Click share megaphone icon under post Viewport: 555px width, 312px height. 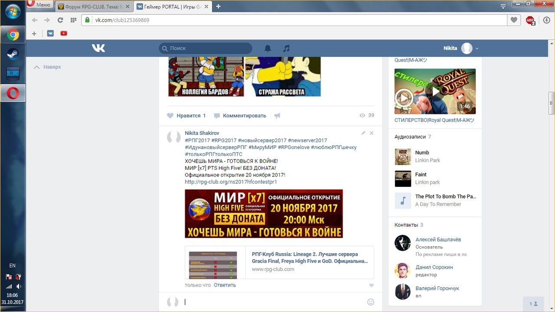pos(277,116)
